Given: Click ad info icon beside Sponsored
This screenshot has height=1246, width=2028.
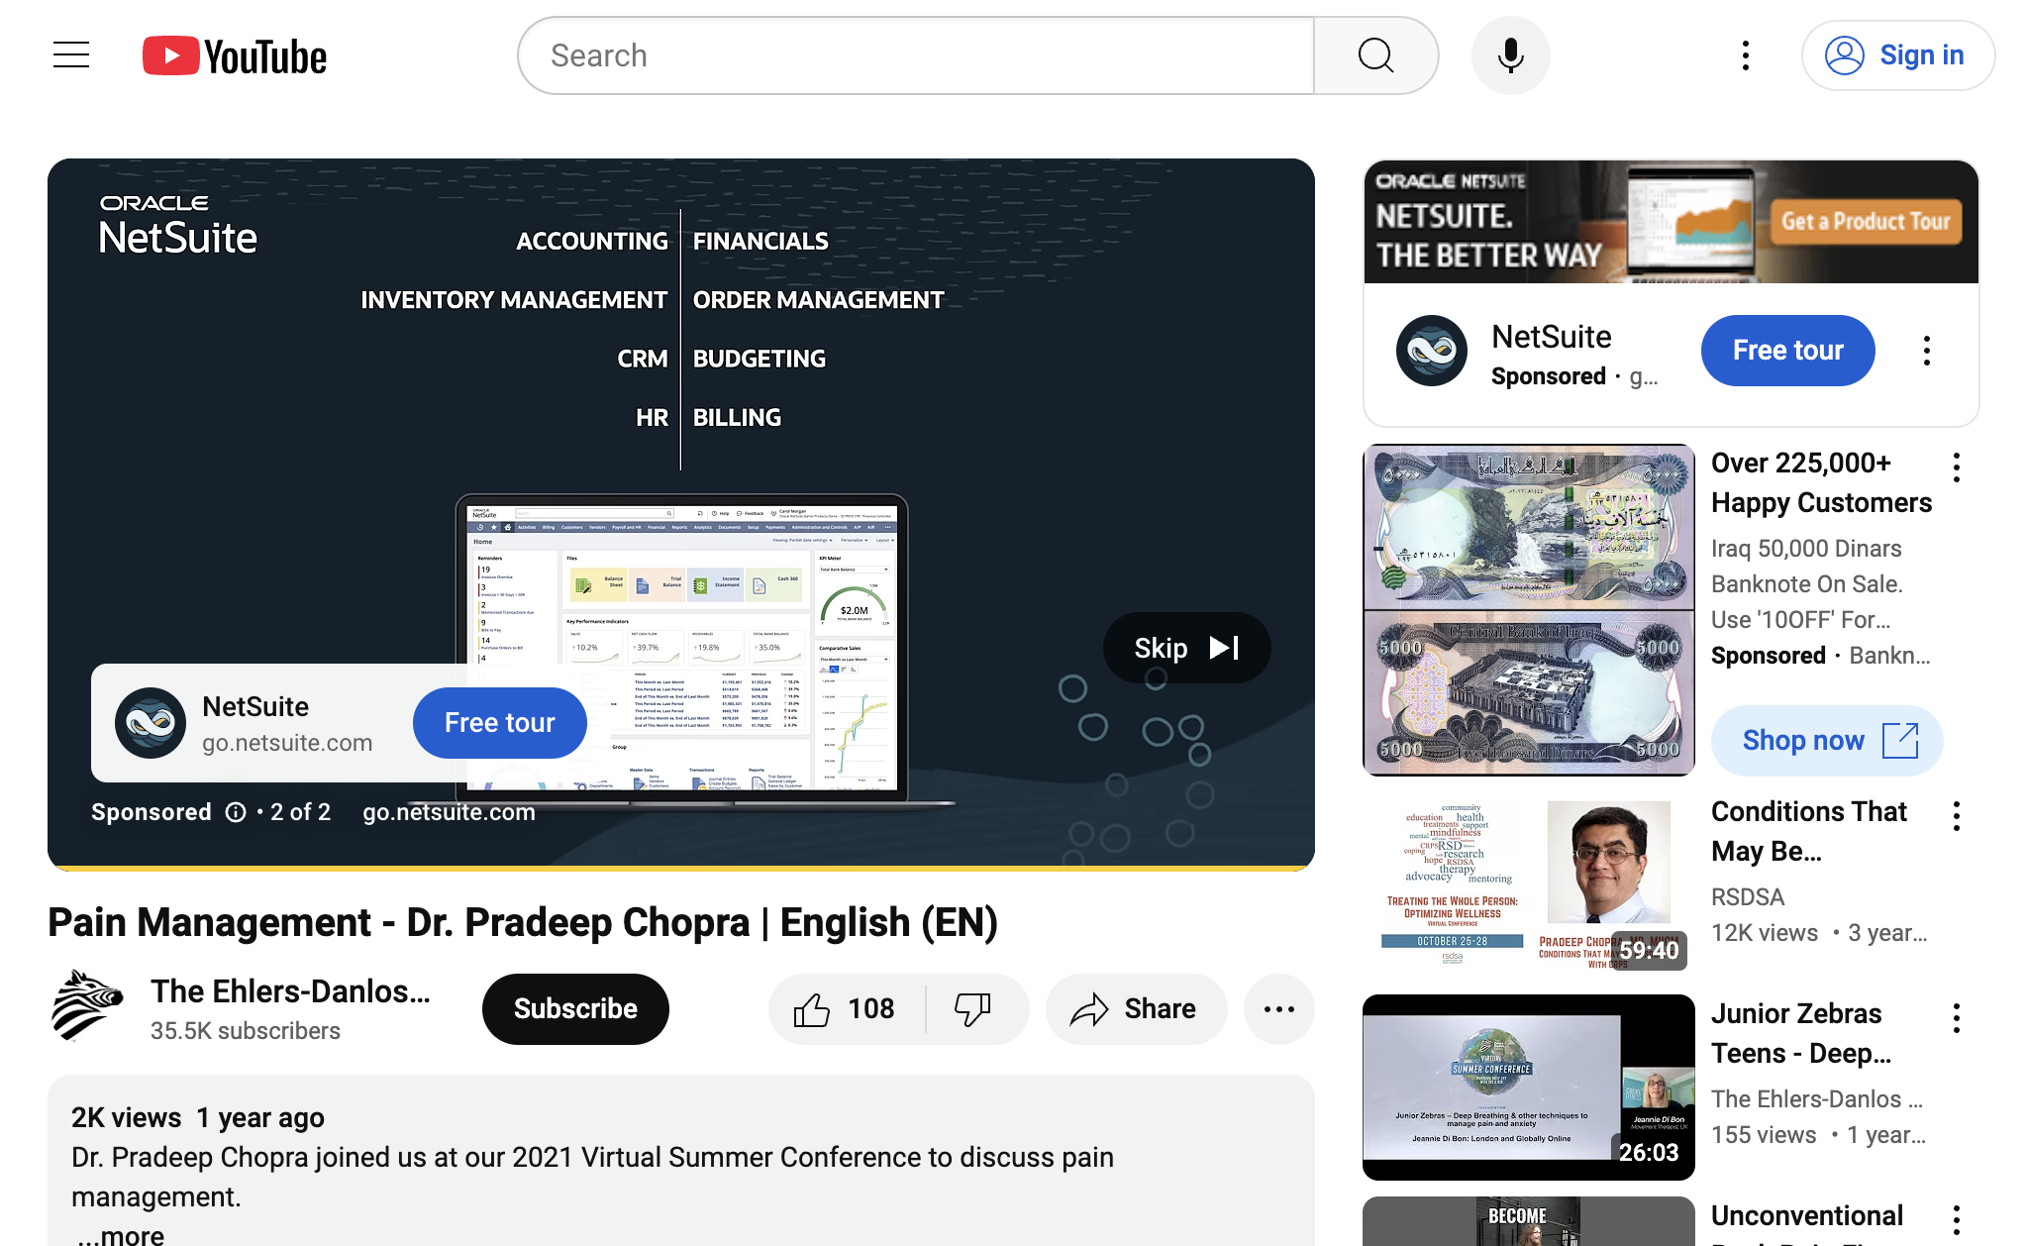Looking at the screenshot, I should point(236,812).
